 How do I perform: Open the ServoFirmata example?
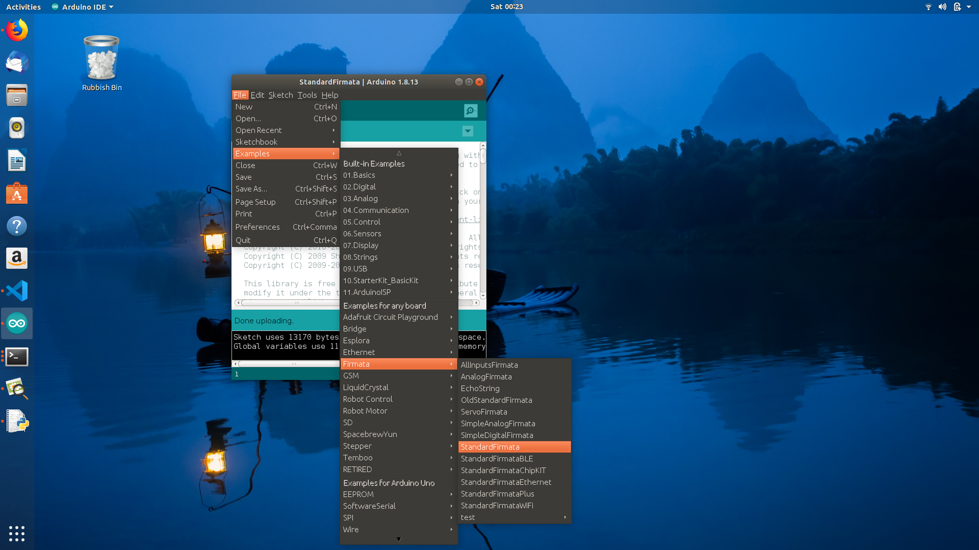tap(514, 411)
